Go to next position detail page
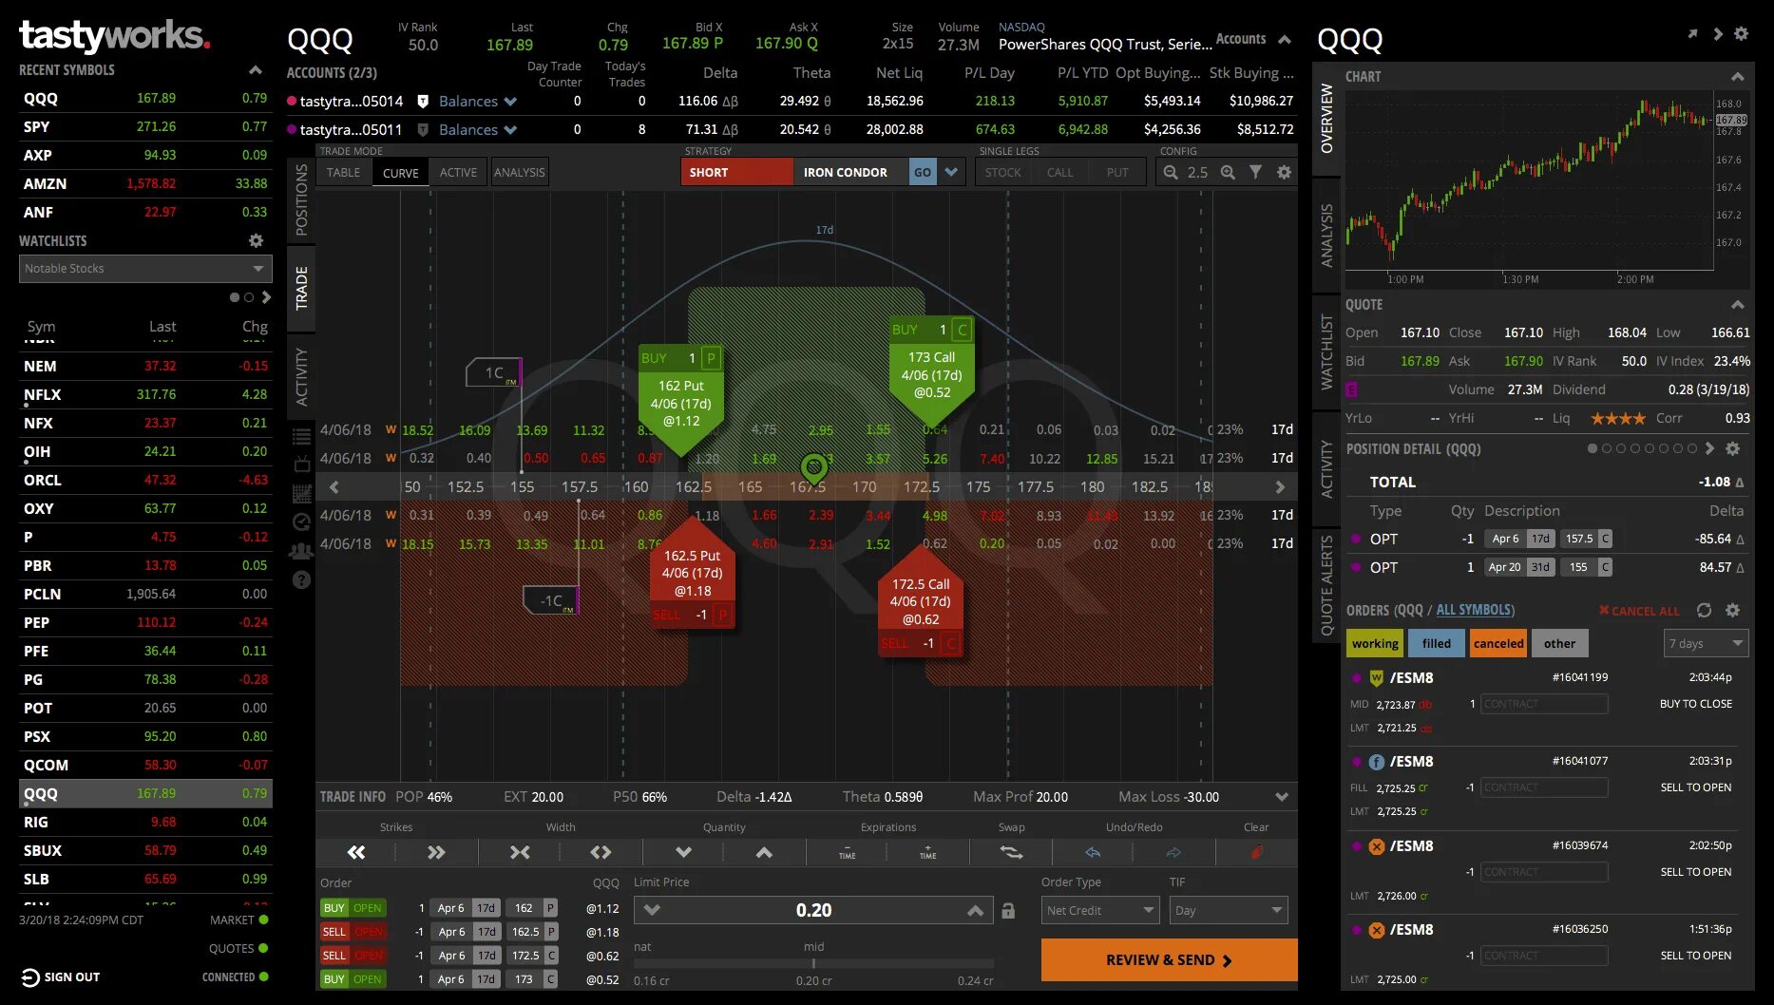The height and width of the screenshot is (1005, 1774). (x=1709, y=448)
